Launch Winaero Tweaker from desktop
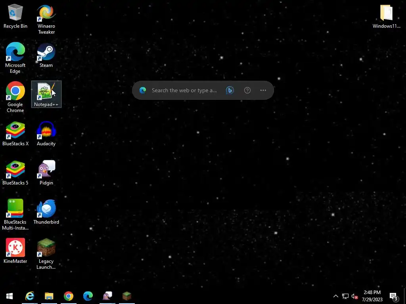The width and height of the screenshot is (406, 304). click(46, 19)
